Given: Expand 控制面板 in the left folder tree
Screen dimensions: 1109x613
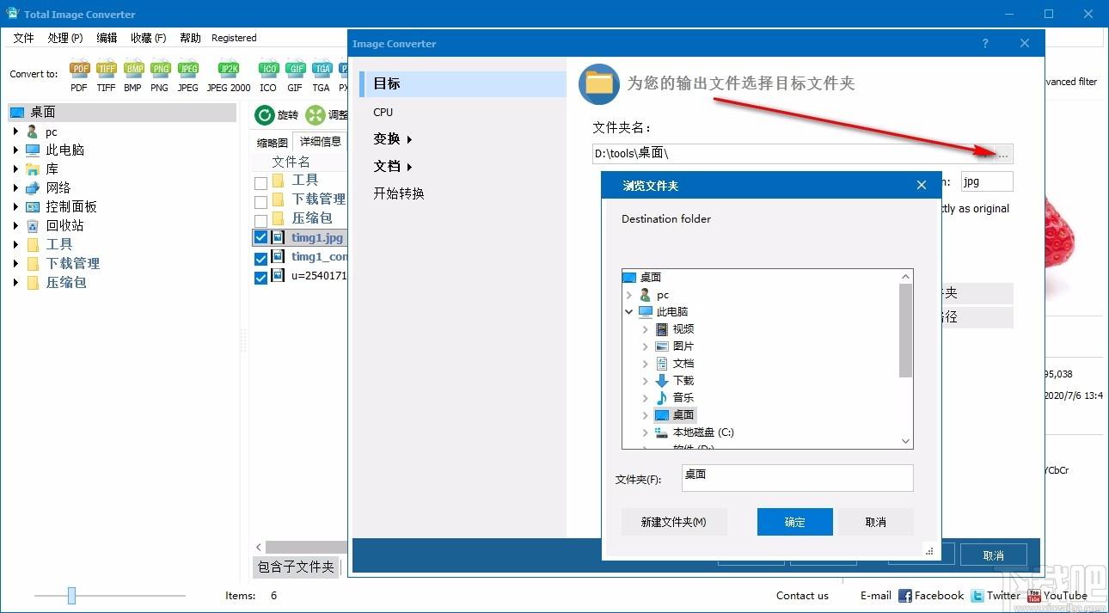Looking at the screenshot, I should pos(15,207).
